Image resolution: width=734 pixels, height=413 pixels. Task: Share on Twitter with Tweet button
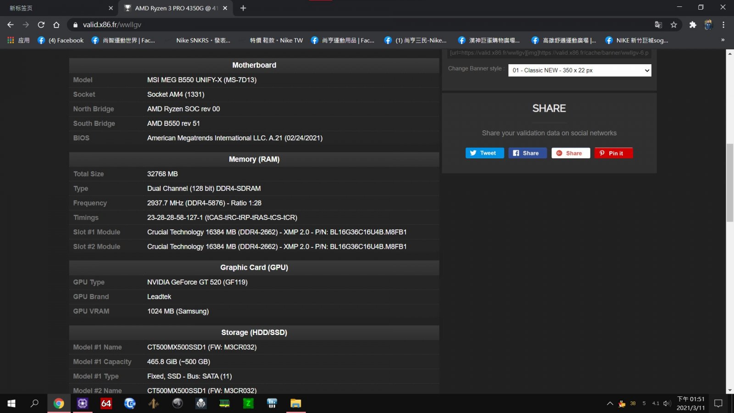484,153
